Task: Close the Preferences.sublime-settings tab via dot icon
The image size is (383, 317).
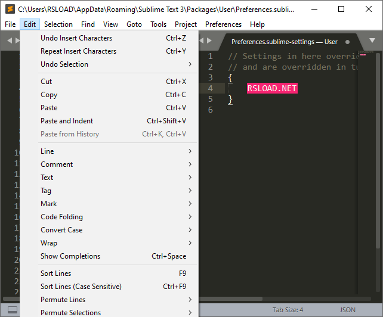Action: coord(347,42)
